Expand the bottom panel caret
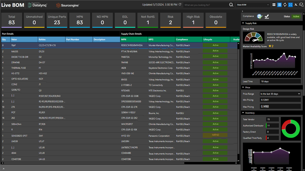Screen dimensions: 305x171 coord(4,169)
